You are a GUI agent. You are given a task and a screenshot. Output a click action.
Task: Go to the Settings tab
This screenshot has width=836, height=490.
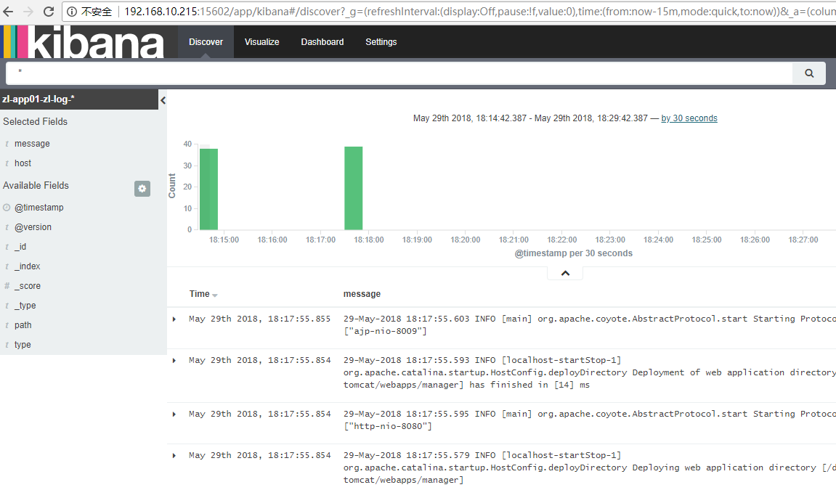(381, 41)
